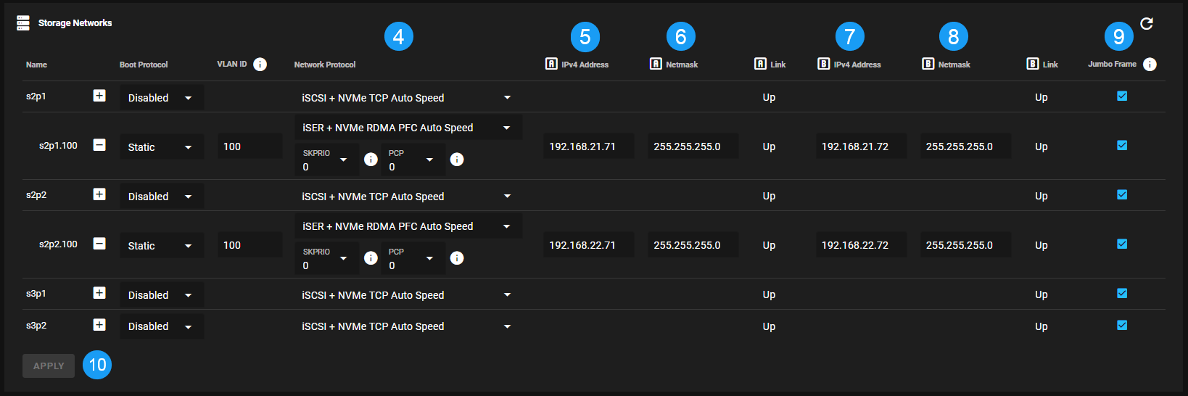Click the APPLY button
The height and width of the screenshot is (396, 1188).
(49, 366)
